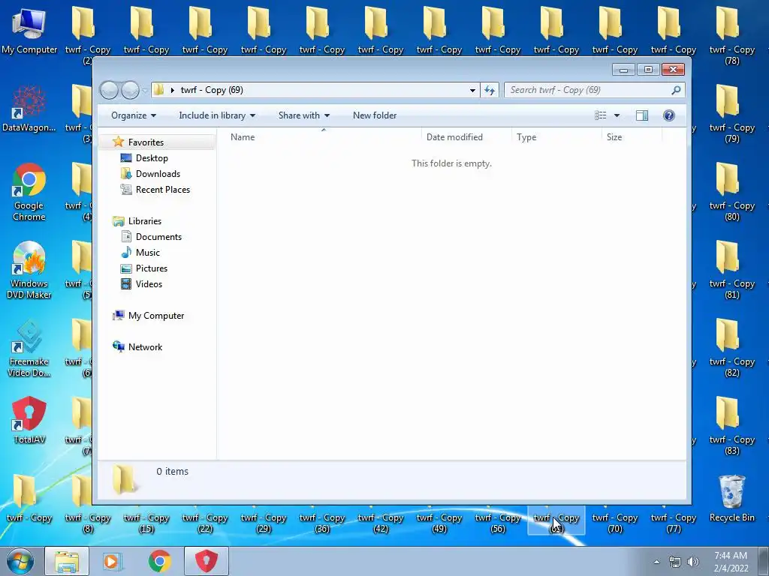The height and width of the screenshot is (576, 769).
Task: Show the preview pane
Action: (641, 115)
